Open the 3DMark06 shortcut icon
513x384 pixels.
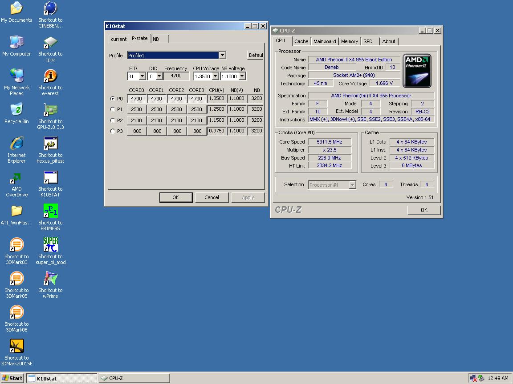16,313
